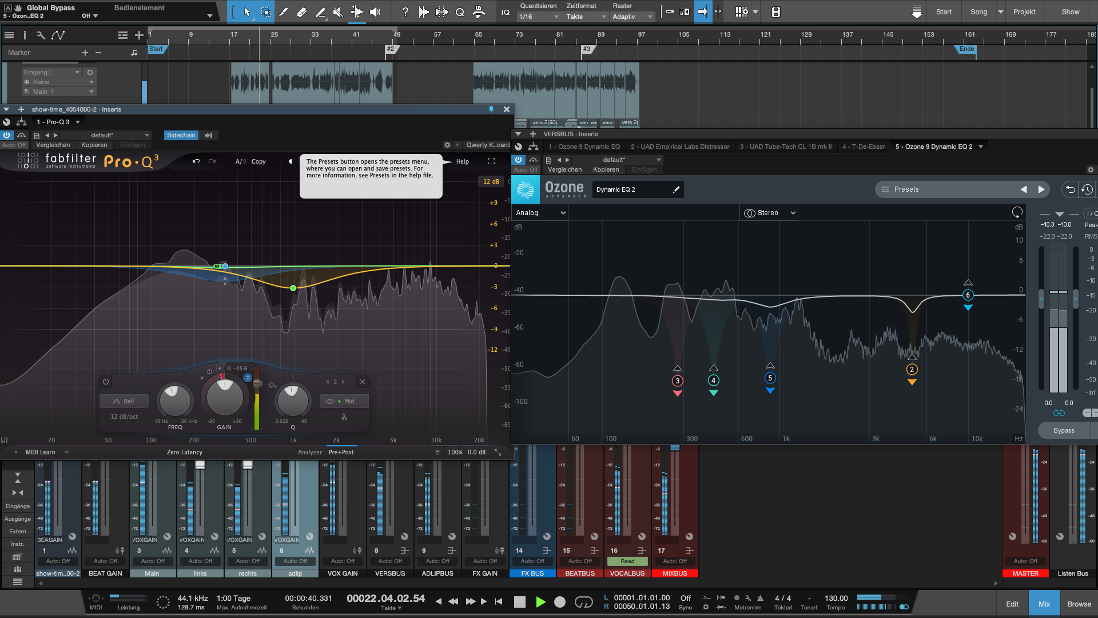Choose the Eraser tool
Image resolution: width=1098 pixels, height=618 pixels.
[x=302, y=11]
